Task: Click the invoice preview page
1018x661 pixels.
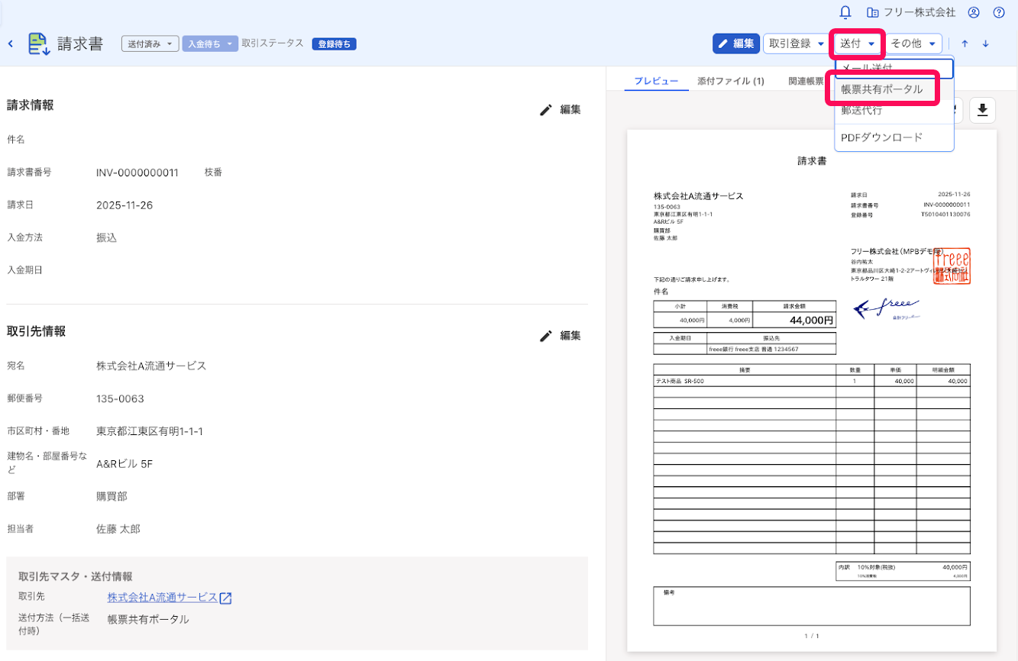Action: click(x=812, y=390)
